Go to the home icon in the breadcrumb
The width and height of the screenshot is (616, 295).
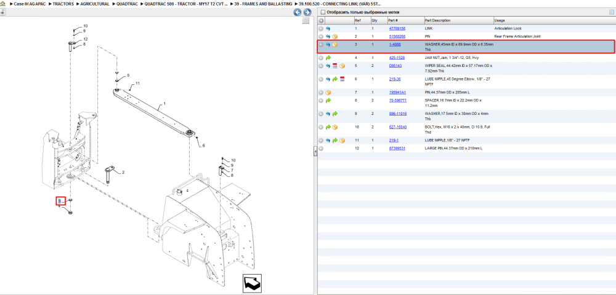click(2, 4)
